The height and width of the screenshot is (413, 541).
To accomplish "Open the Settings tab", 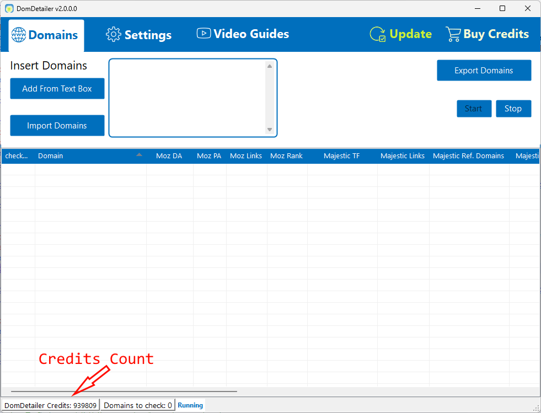I will tap(139, 35).
